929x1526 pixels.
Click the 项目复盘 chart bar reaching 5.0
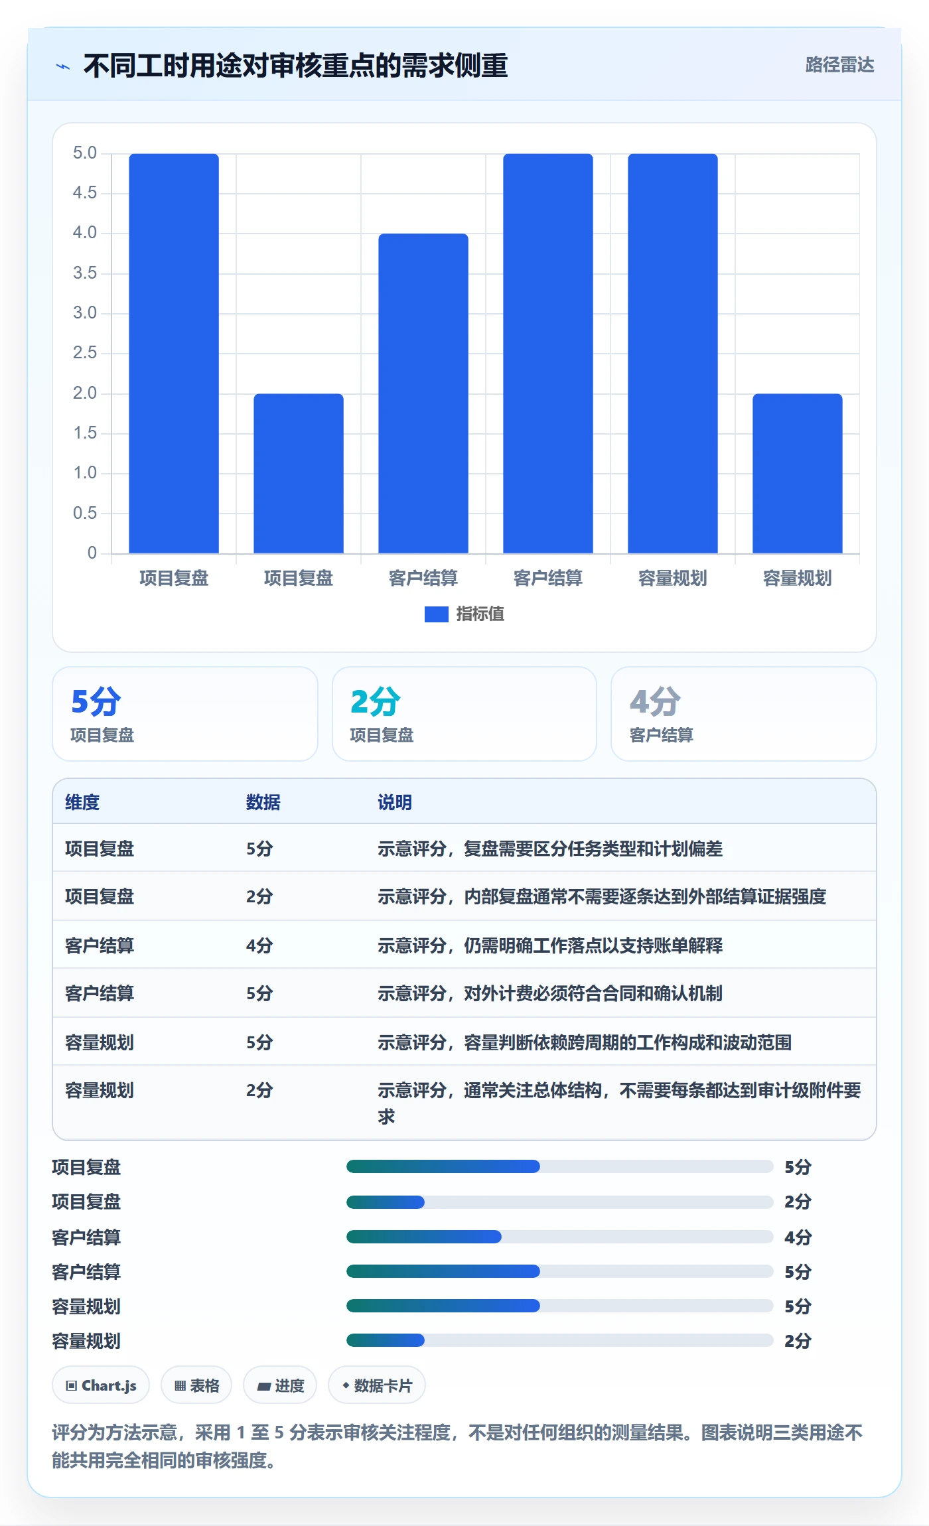click(x=174, y=354)
